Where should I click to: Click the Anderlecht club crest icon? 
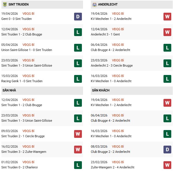(94, 5)
